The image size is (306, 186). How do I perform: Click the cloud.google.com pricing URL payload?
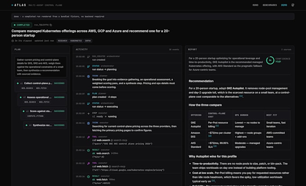coord(128,170)
